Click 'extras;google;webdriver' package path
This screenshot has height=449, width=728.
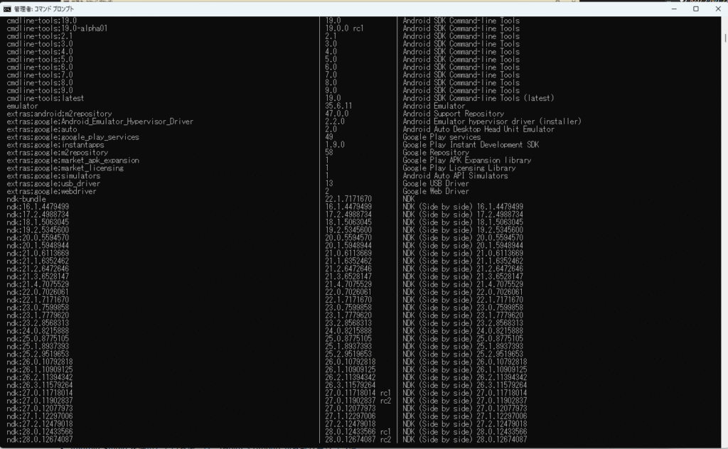pyautogui.click(x=51, y=192)
